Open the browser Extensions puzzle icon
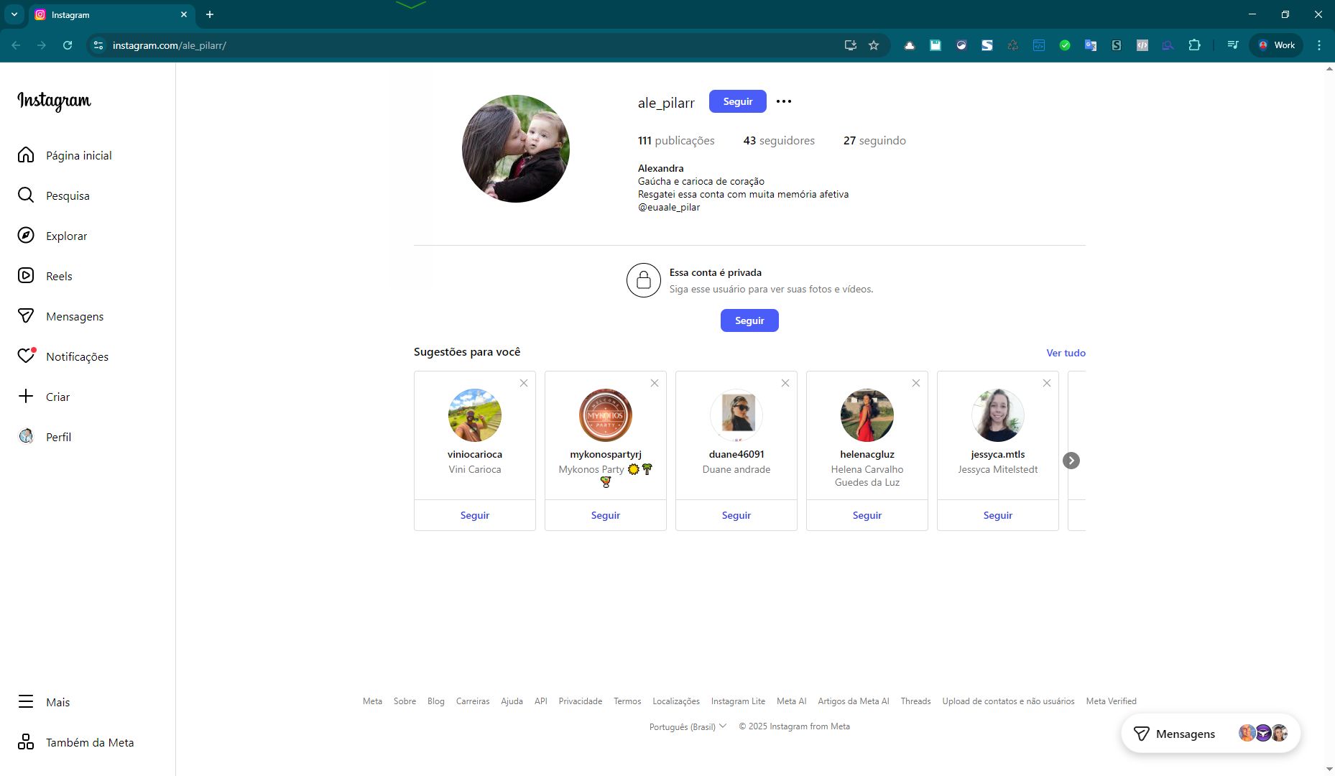The width and height of the screenshot is (1335, 776). [1194, 45]
